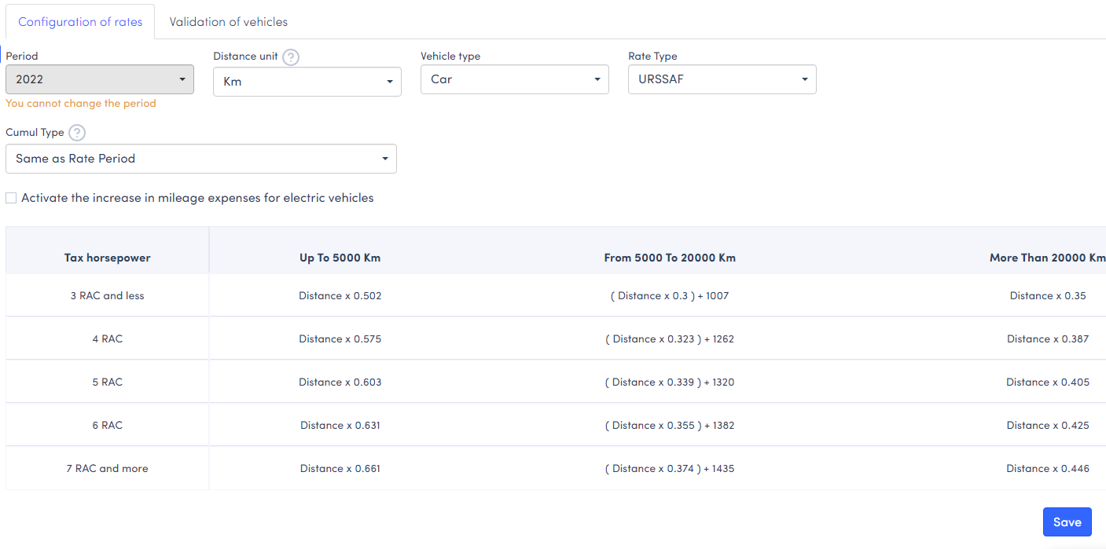The width and height of the screenshot is (1106, 549).
Task: Click the Up To 5000 Km header
Action: [340, 258]
